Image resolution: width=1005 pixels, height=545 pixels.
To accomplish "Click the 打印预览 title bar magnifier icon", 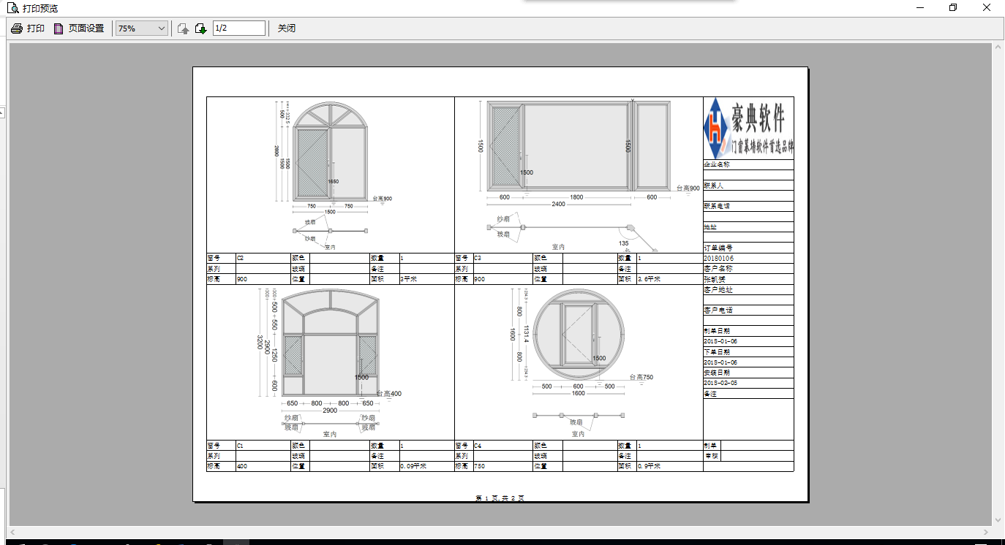I will click(x=12, y=8).
